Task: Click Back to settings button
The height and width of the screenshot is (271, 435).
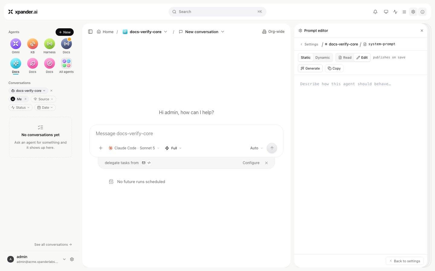Action: 405,261
